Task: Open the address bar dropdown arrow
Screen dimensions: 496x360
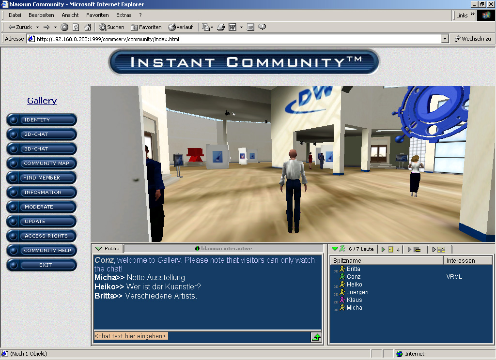Action: click(445, 39)
